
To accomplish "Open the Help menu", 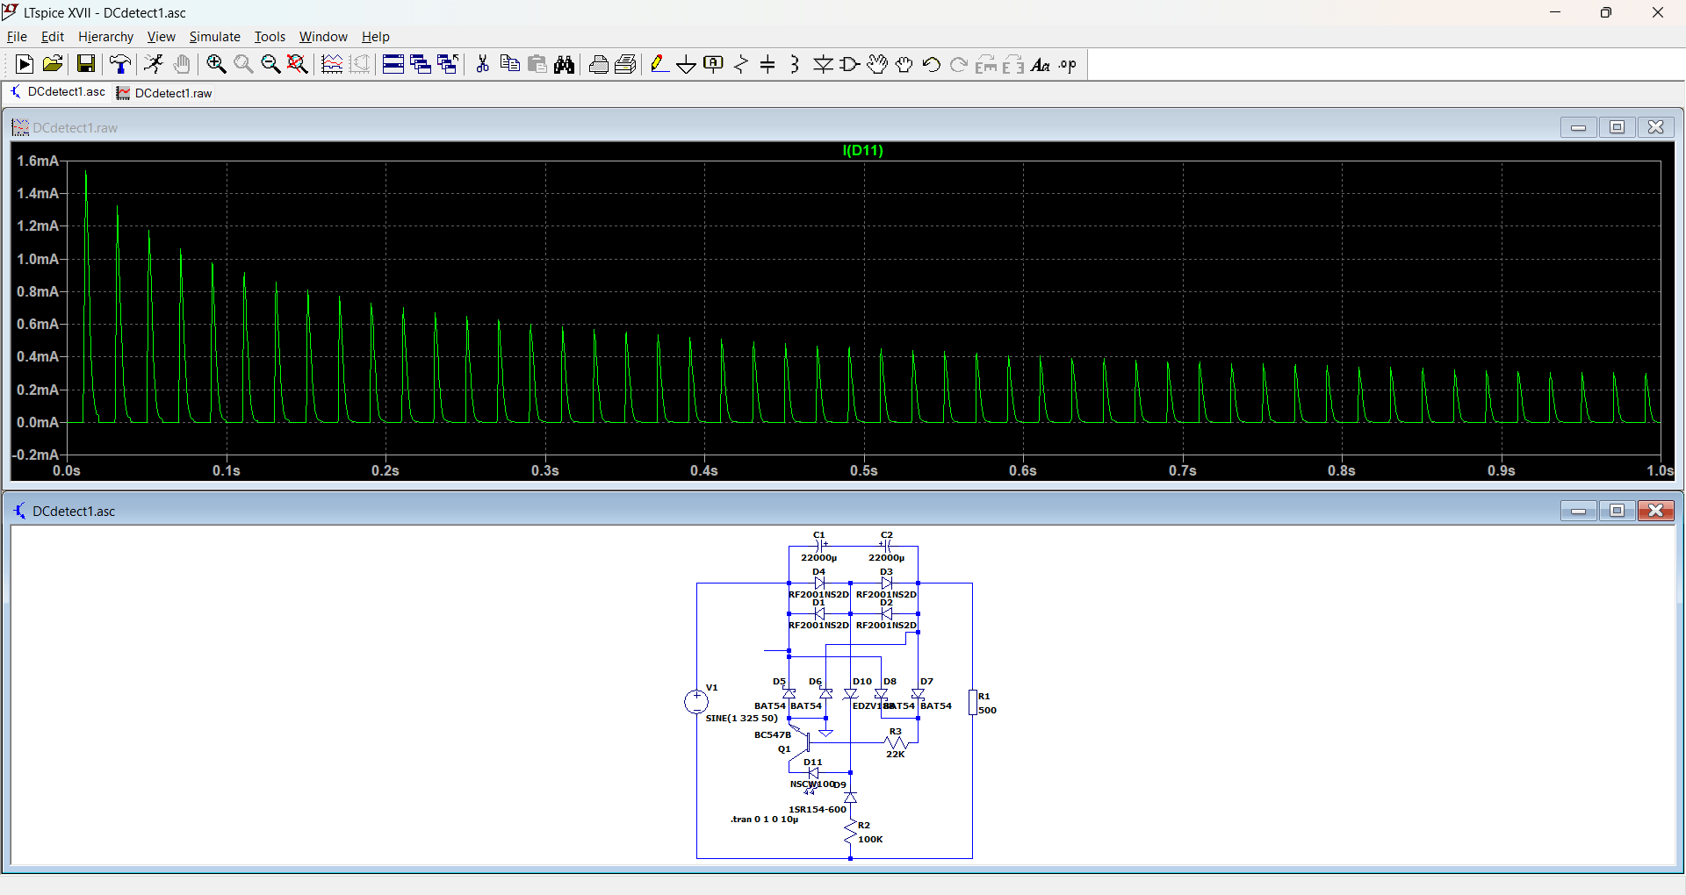I will click(x=375, y=37).
